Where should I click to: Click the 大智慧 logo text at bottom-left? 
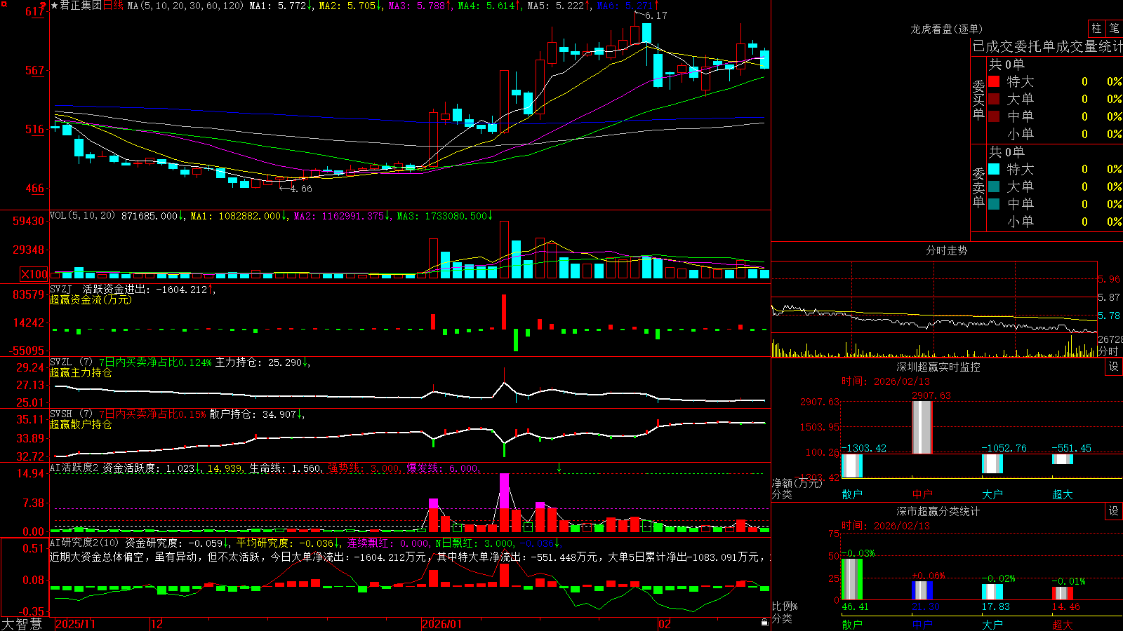click(22, 624)
